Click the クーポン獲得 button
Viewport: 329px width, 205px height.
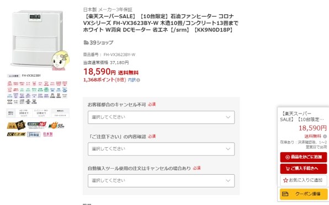(x=304, y=194)
